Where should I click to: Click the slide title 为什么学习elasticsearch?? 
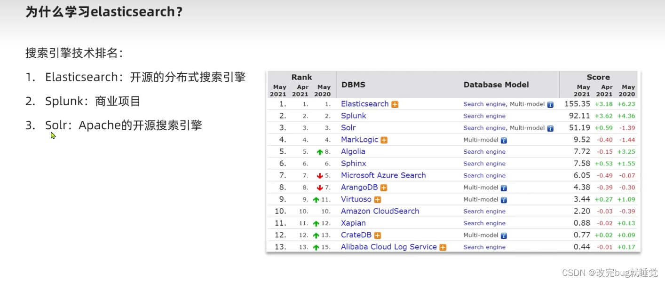pos(103,12)
